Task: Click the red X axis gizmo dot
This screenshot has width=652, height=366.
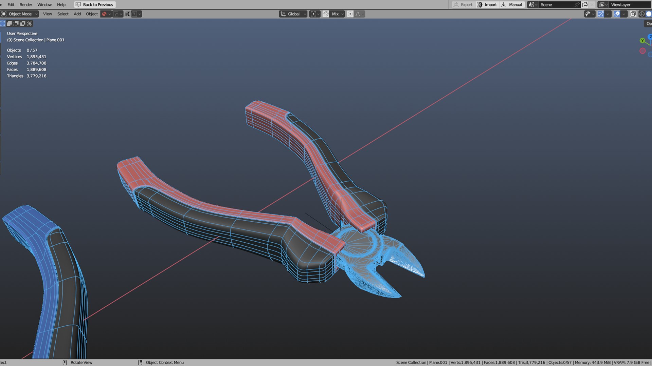Action: [642, 51]
